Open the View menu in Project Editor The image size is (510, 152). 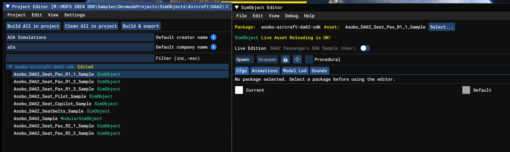point(53,15)
